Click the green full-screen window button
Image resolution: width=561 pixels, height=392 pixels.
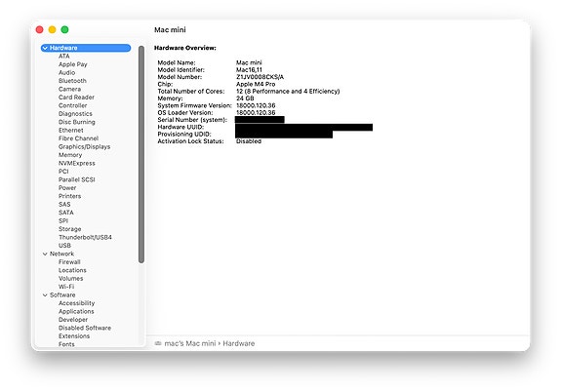click(x=64, y=29)
